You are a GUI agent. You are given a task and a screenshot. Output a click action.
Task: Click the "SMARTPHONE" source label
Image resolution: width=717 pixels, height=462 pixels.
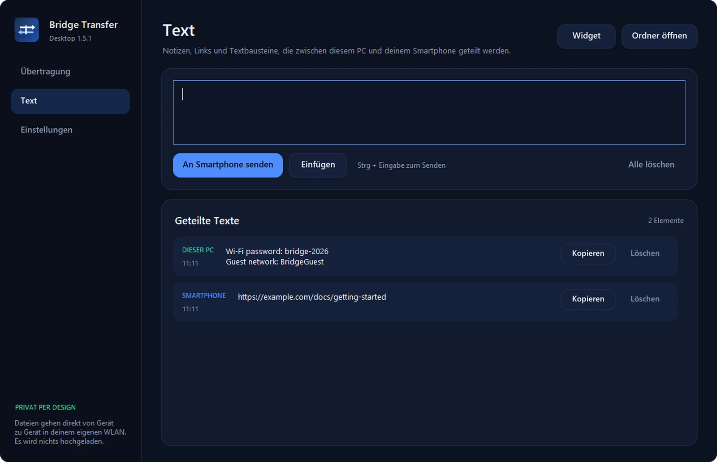[x=204, y=296]
